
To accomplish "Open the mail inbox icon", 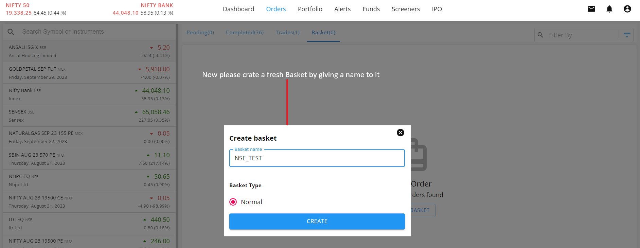I will 591,9.
